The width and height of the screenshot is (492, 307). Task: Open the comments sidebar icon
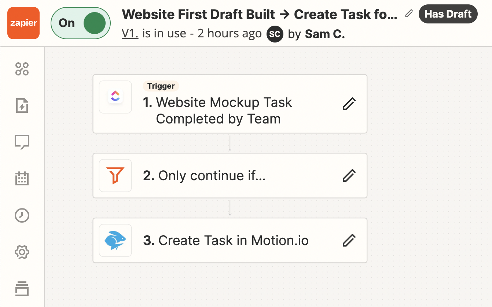22,142
